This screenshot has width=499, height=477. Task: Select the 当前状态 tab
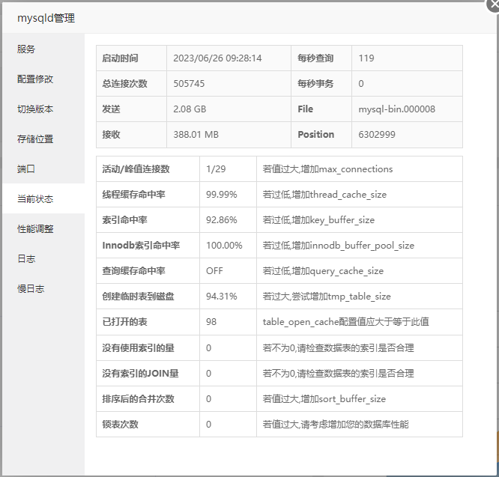coord(43,198)
